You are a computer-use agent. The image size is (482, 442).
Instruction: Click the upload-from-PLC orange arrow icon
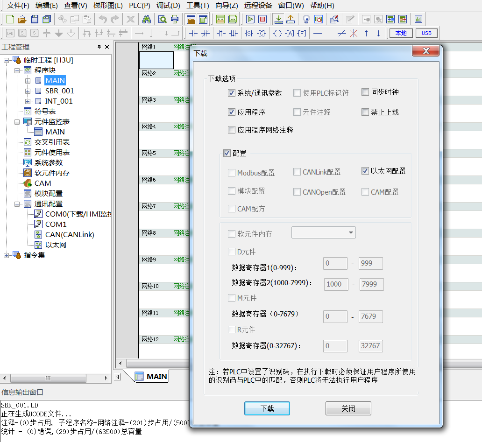point(290,19)
